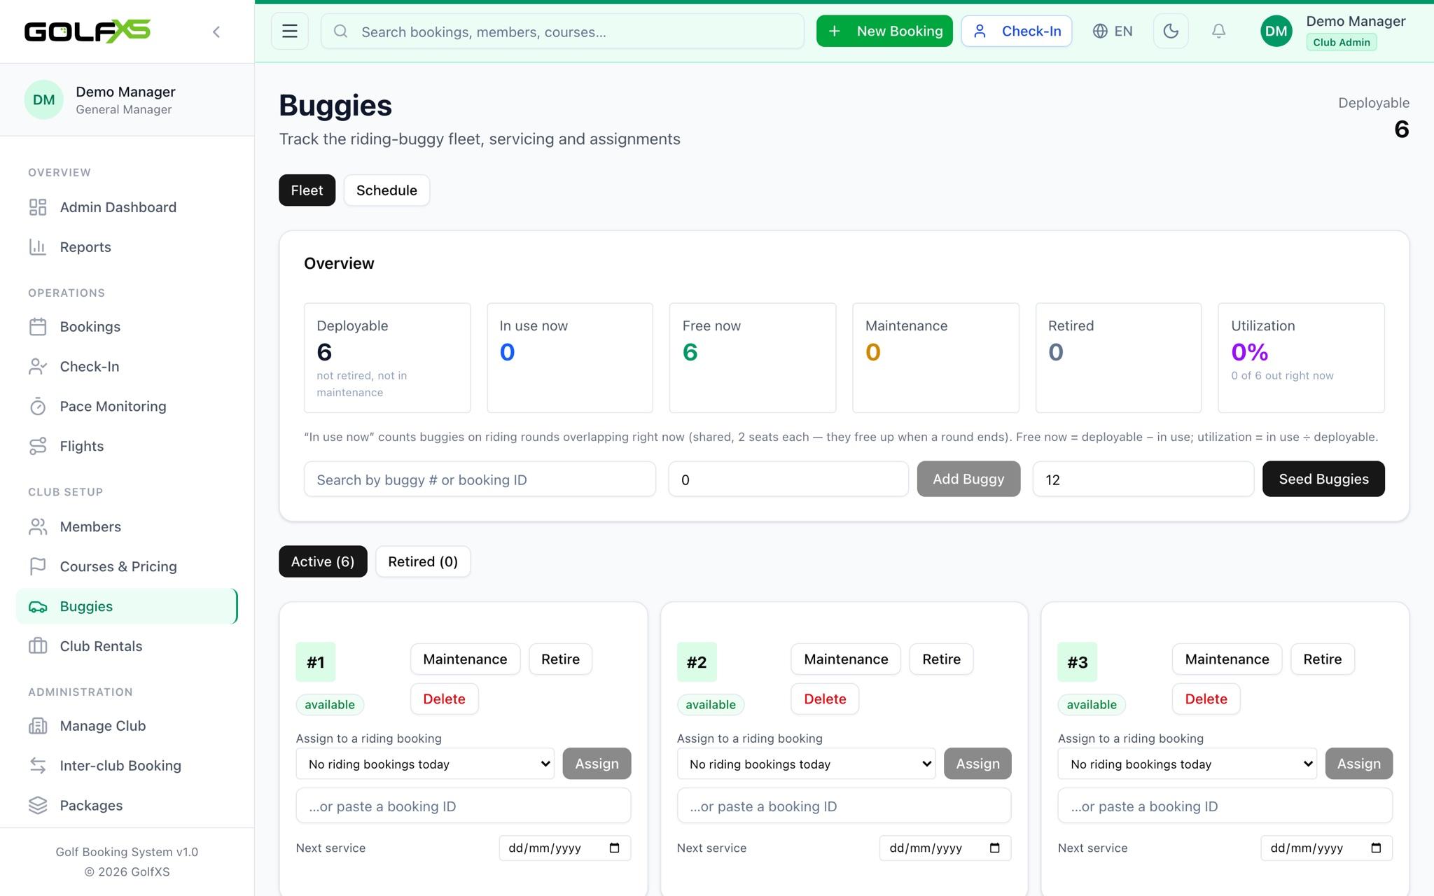Open notifications bell
1434x896 pixels.
pyautogui.click(x=1218, y=31)
